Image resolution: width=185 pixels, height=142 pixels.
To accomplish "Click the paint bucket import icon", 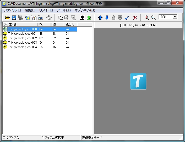I will (x=34, y=18).
